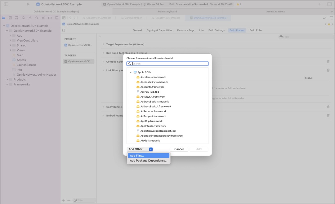Select ARKit.framework in the list
The height and width of the screenshot is (204, 335).
[150, 141]
